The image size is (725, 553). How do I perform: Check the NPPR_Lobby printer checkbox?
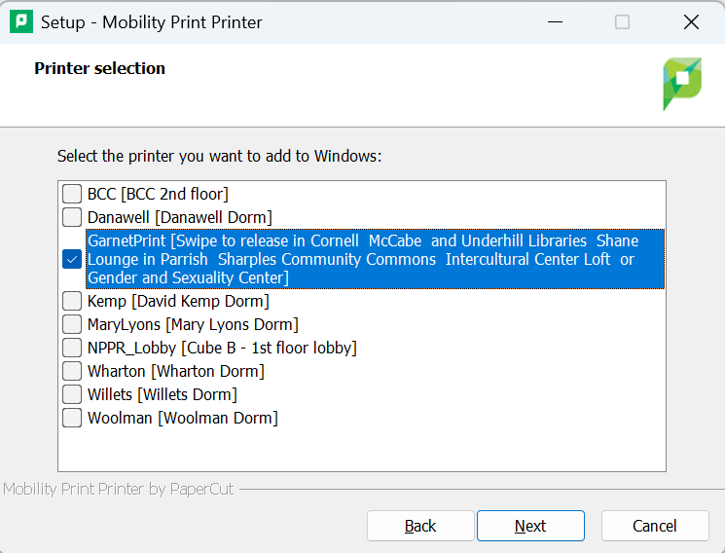point(72,348)
